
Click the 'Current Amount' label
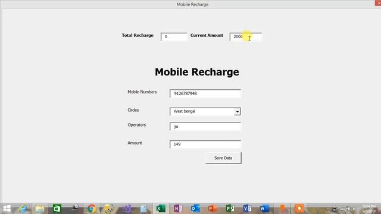[x=207, y=36]
